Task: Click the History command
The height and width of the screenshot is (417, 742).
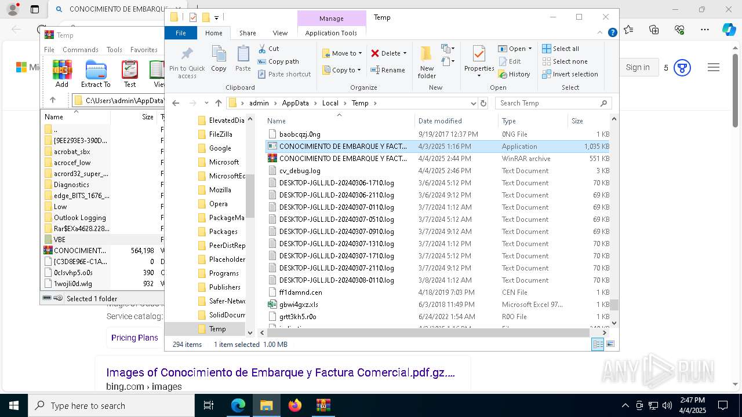Action: pos(514,74)
